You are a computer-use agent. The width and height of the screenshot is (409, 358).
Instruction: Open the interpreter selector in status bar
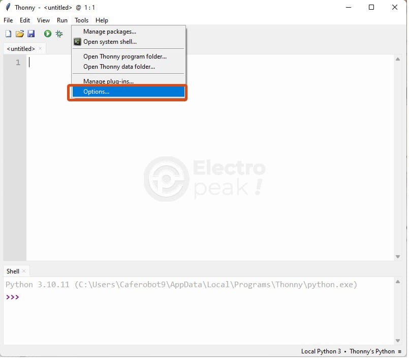(x=348, y=351)
